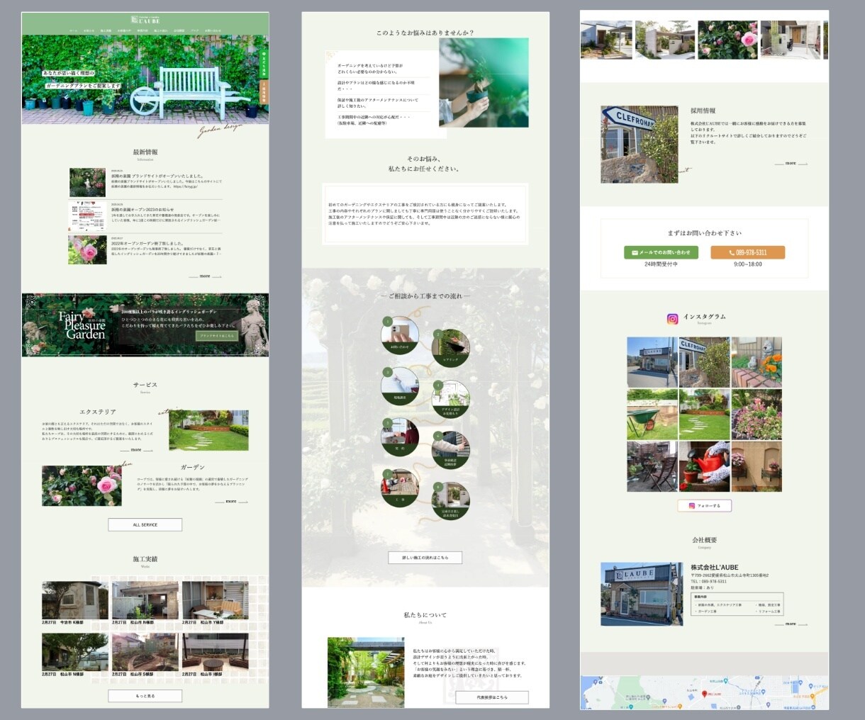Call via the 089-978-5311 orange button

coord(748,252)
